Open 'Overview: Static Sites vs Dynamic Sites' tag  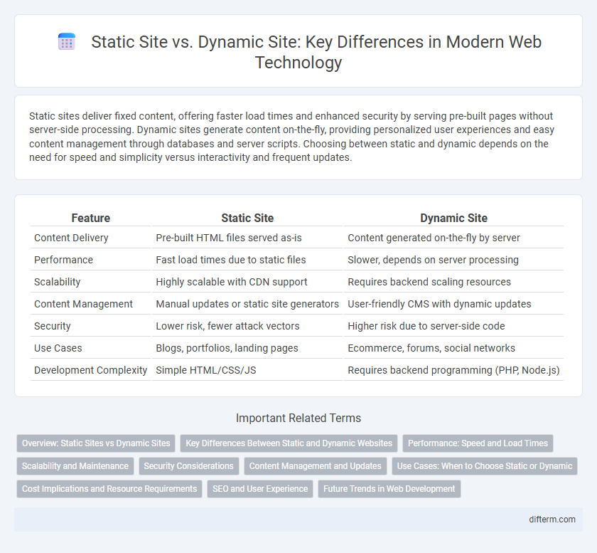tap(96, 443)
